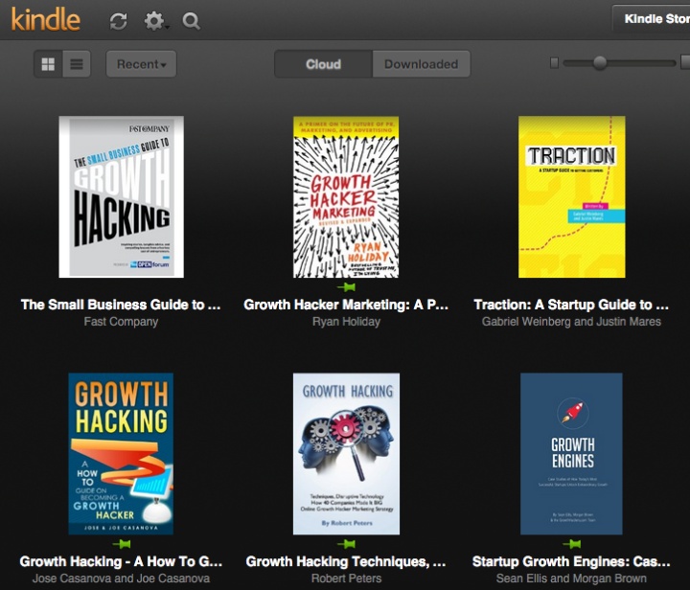Open the settings gear menu

[x=155, y=21]
